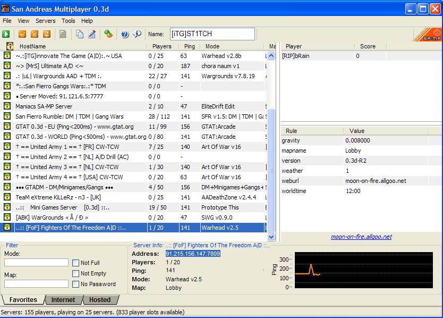
Task: Switch to the Internet tab
Action: [63, 300]
